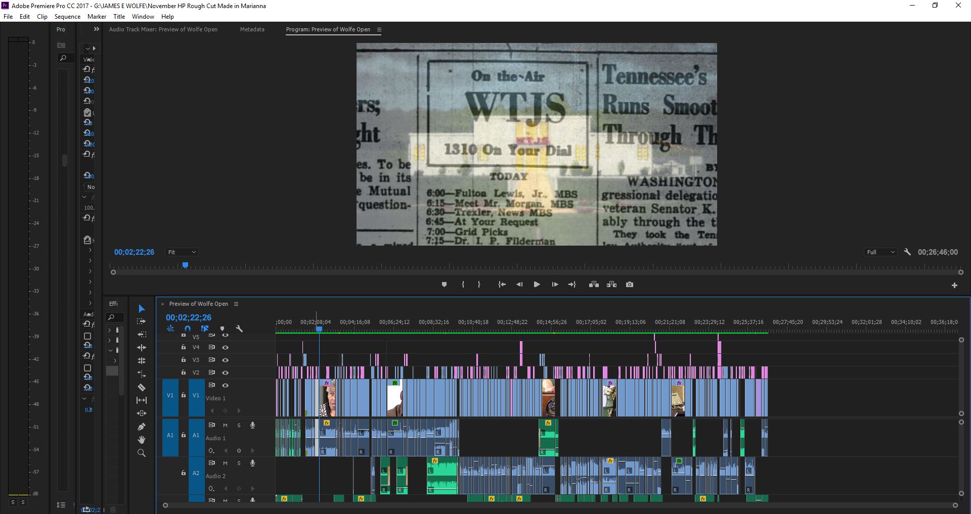Toggle nest sequence insert mode in timeline
The height and width of the screenshot is (514, 971).
(x=170, y=329)
